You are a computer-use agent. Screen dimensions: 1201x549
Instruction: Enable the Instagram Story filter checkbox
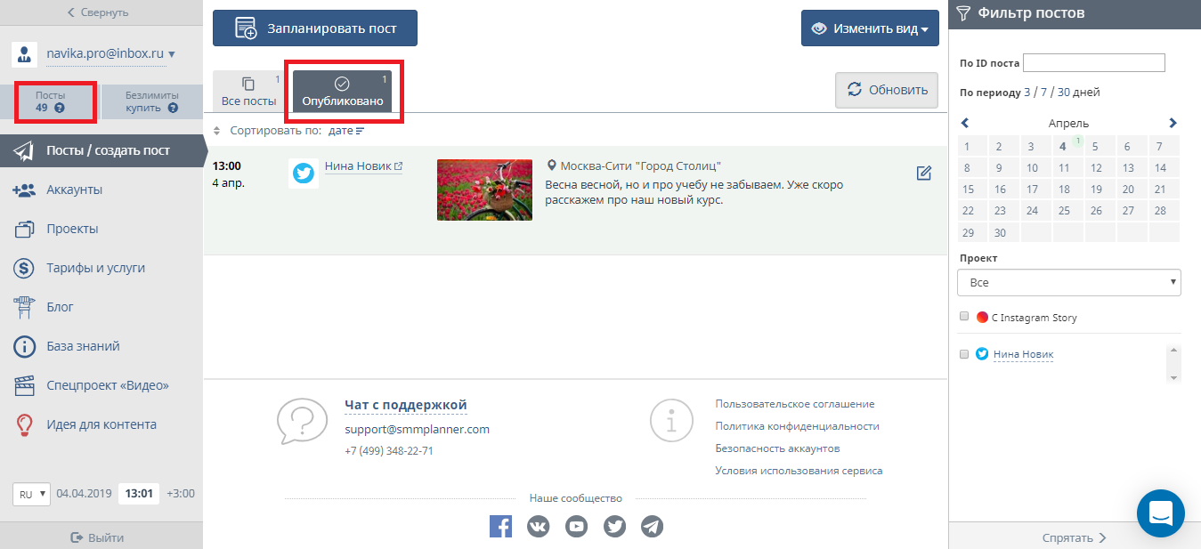(x=964, y=317)
